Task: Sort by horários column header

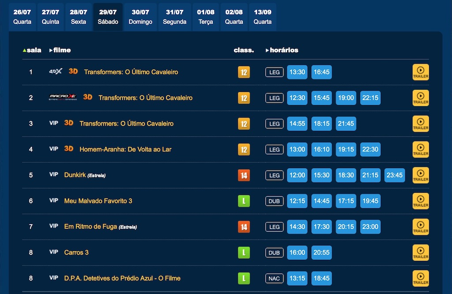Action: pos(282,50)
